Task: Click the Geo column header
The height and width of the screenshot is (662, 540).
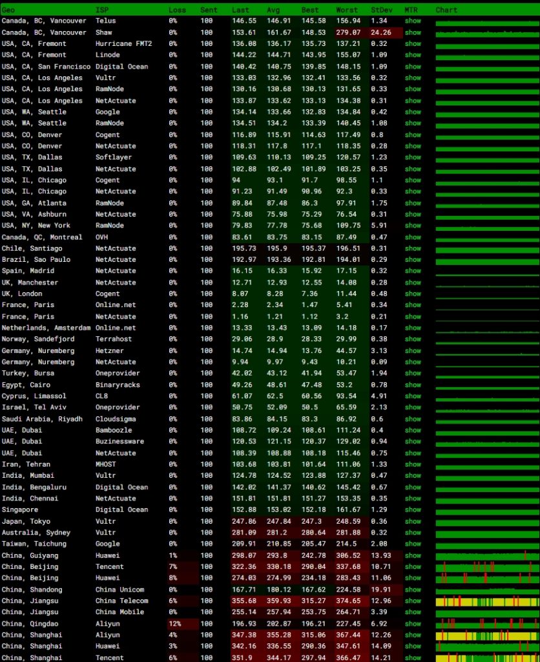Action: click(x=8, y=10)
